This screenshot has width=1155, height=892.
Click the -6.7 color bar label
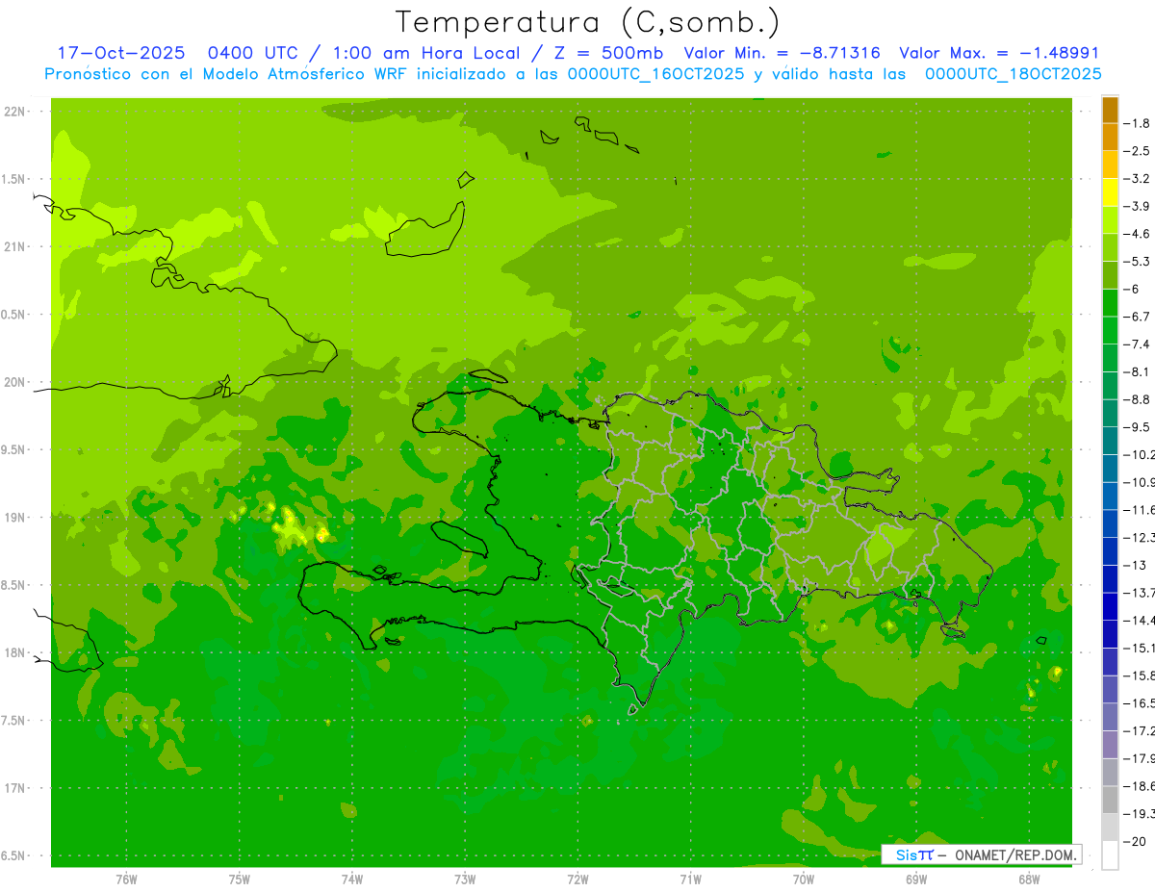(x=1137, y=317)
